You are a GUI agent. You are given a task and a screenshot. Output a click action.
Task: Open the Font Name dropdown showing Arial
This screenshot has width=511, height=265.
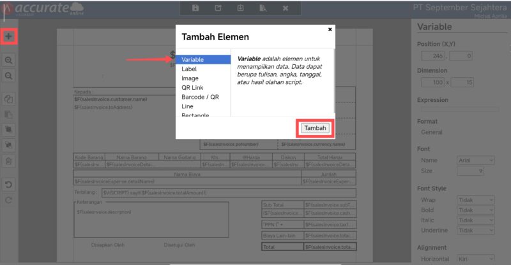pyautogui.click(x=476, y=161)
